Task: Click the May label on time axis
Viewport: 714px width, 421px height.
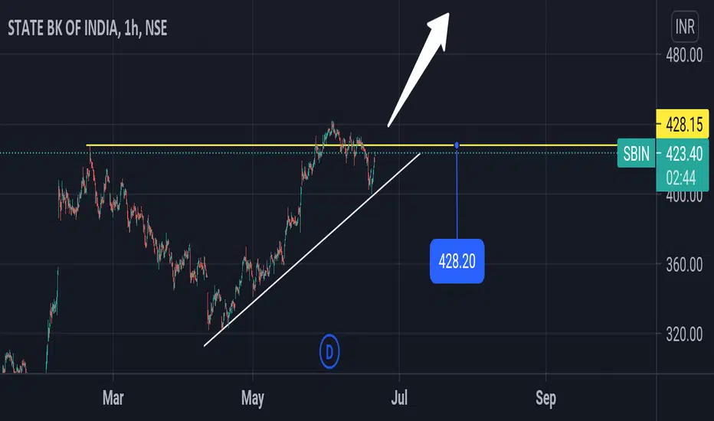Action: coord(253,399)
